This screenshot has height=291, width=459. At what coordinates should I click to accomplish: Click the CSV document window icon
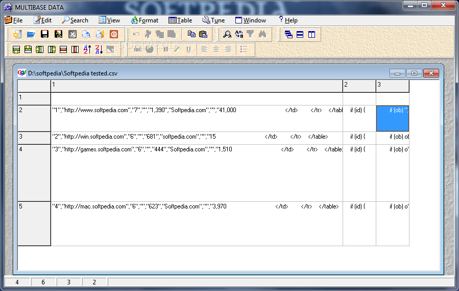[x=22, y=73]
